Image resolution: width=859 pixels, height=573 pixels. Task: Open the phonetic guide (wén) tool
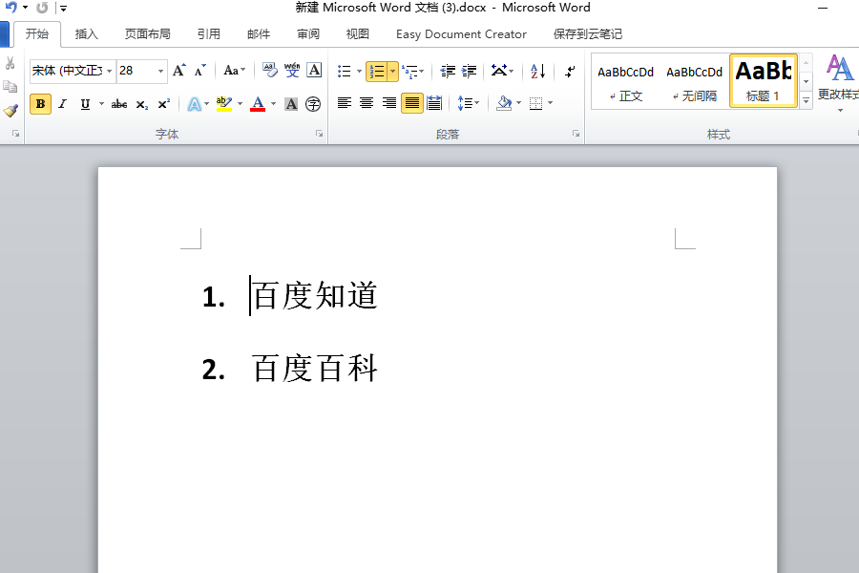[292, 70]
